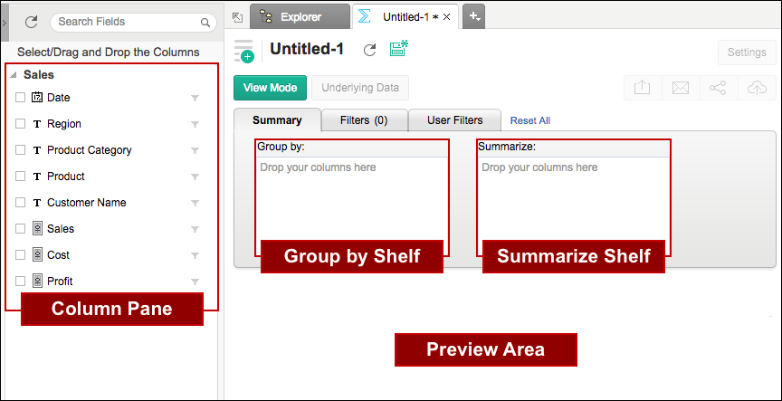Image resolution: width=782 pixels, height=401 pixels.
Task: Click the green save icon near title
Action: (398, 49)
